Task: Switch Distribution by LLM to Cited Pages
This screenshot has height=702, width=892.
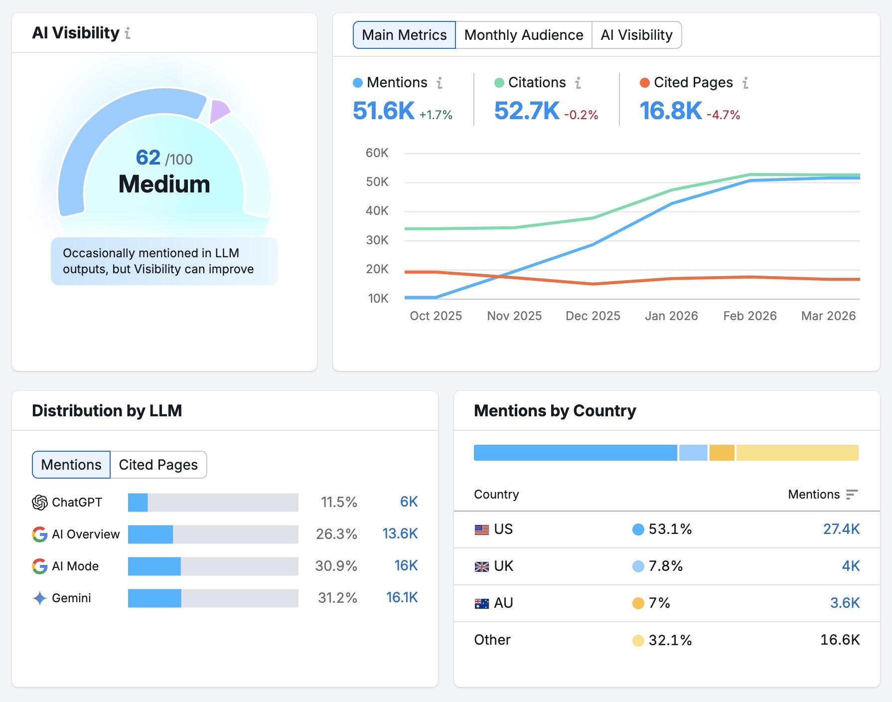Action: click(x=157, y=464)
